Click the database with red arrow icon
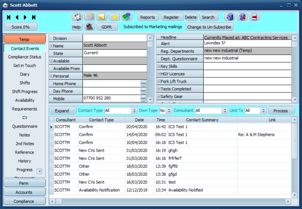The image size is (302, 209). (242, 17)
